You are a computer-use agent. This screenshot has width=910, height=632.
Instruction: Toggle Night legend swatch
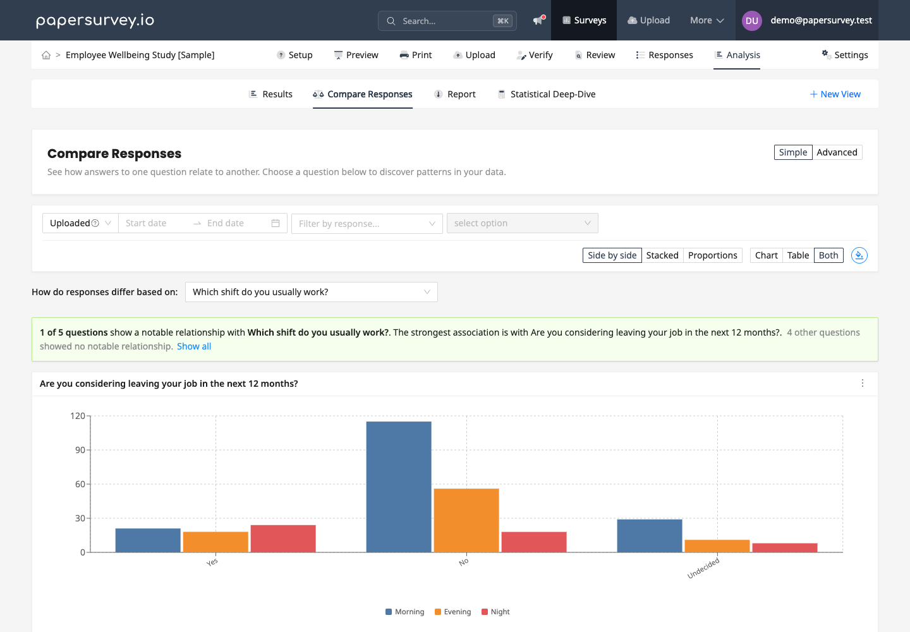point(485,612)
